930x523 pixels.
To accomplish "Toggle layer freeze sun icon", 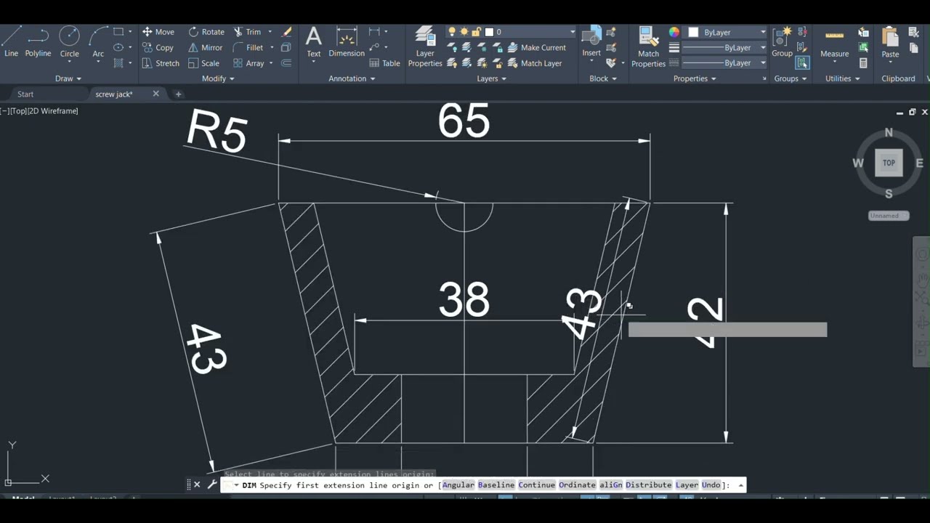I will [x=464, y=32].
